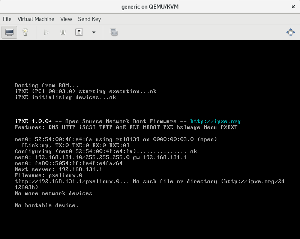The width and height of the screenshot is (300, 239).
Task: Click the 'iPXE initialising devices...ok' line
Action: coord(65,98)
